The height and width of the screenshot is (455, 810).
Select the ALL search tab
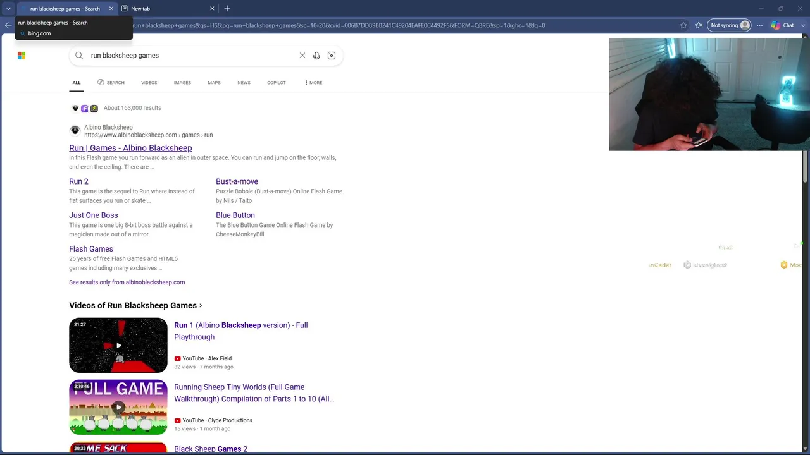77,83
